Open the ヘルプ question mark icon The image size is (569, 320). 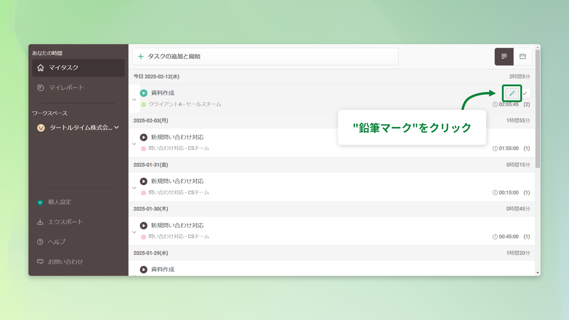40,242
